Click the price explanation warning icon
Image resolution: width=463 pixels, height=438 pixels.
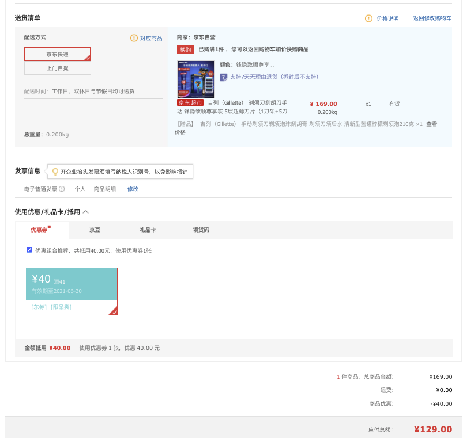click(x=368, y=18)
